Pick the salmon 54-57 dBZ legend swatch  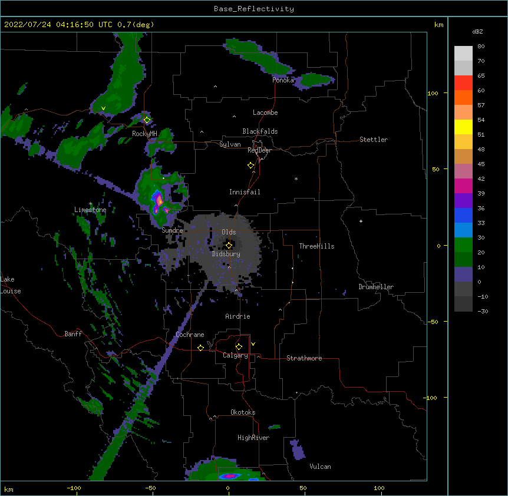(x=463, y=113)
